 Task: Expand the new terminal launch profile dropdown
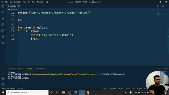point(161,68)
